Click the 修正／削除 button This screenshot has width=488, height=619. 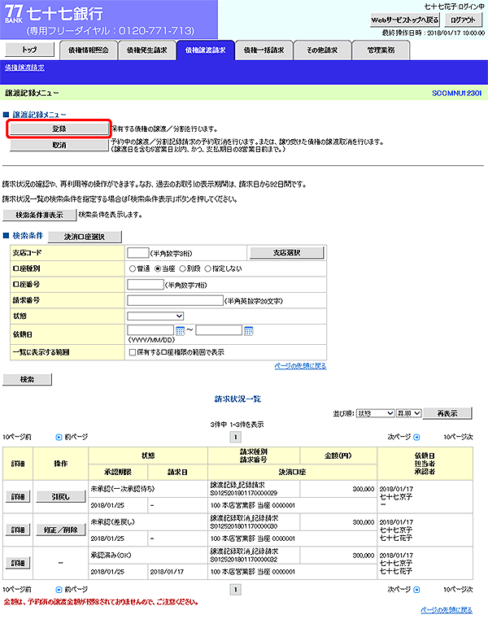60,530
